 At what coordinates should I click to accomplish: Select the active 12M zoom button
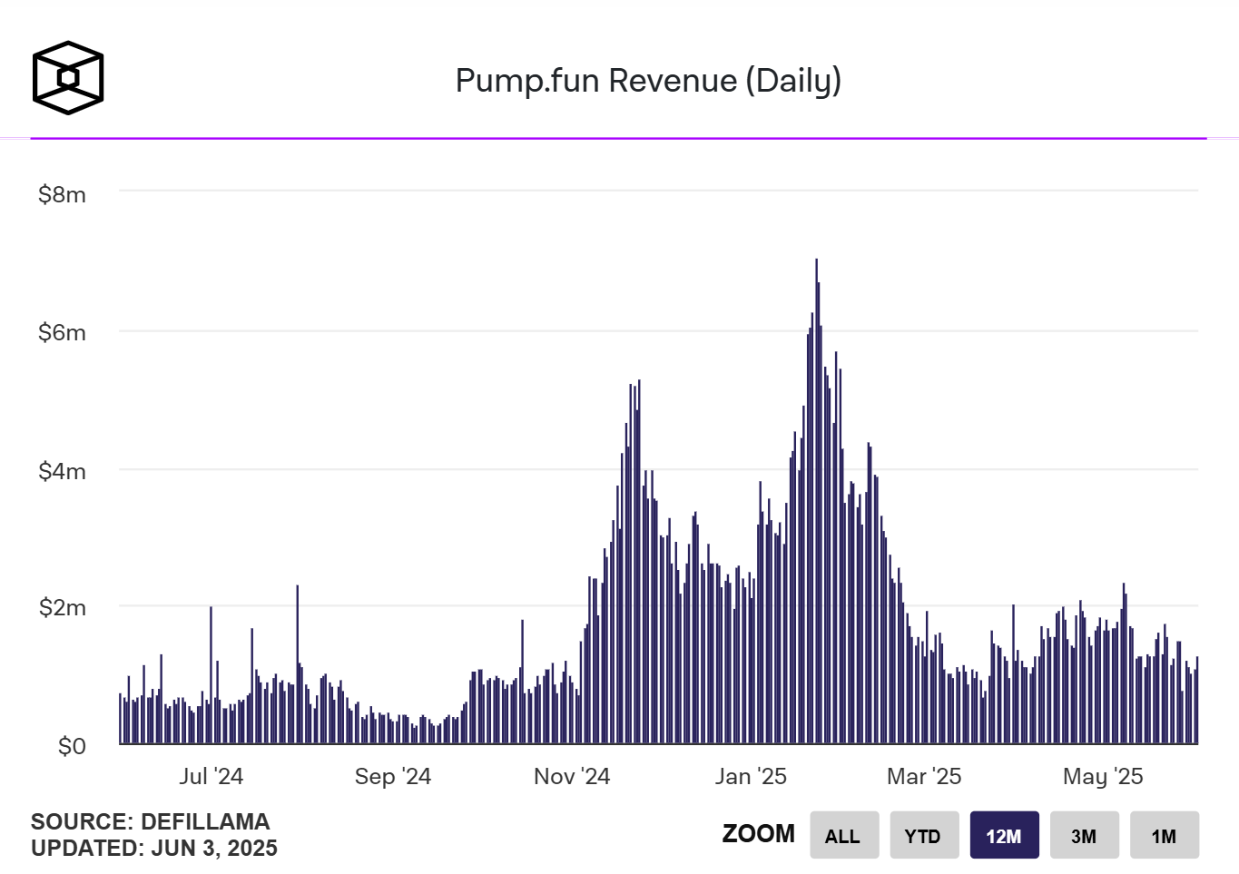[x=1004, y=835]
